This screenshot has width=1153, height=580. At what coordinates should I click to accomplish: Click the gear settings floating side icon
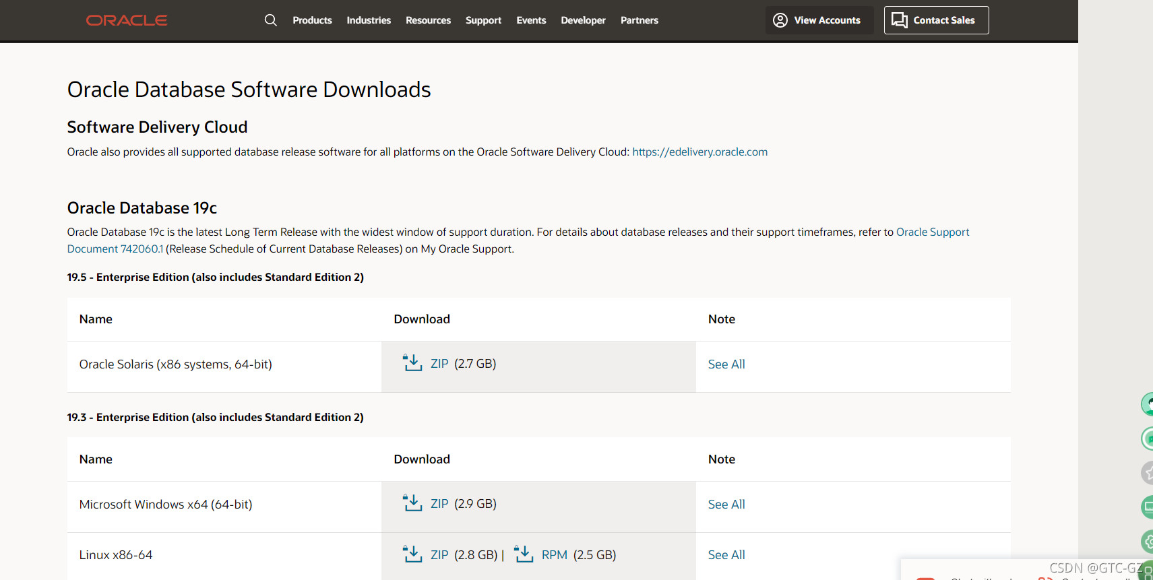(x=1148, y=541)
